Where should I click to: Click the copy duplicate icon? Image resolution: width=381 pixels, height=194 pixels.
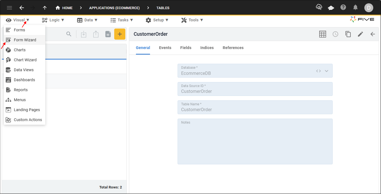point(348,34)
